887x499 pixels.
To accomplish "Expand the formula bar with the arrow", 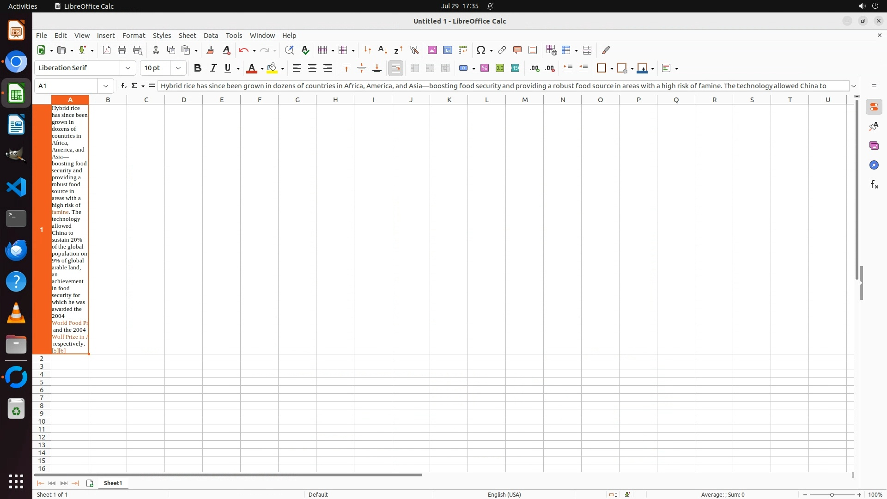I will (x=854, y=86).
